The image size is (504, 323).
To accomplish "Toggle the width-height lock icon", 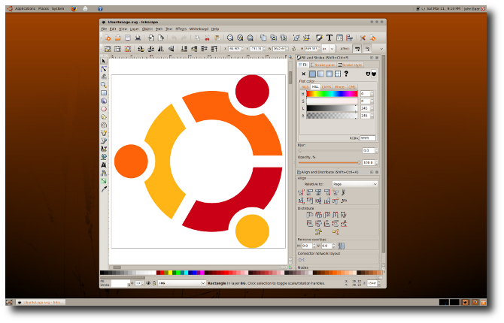I will [293, 49].
